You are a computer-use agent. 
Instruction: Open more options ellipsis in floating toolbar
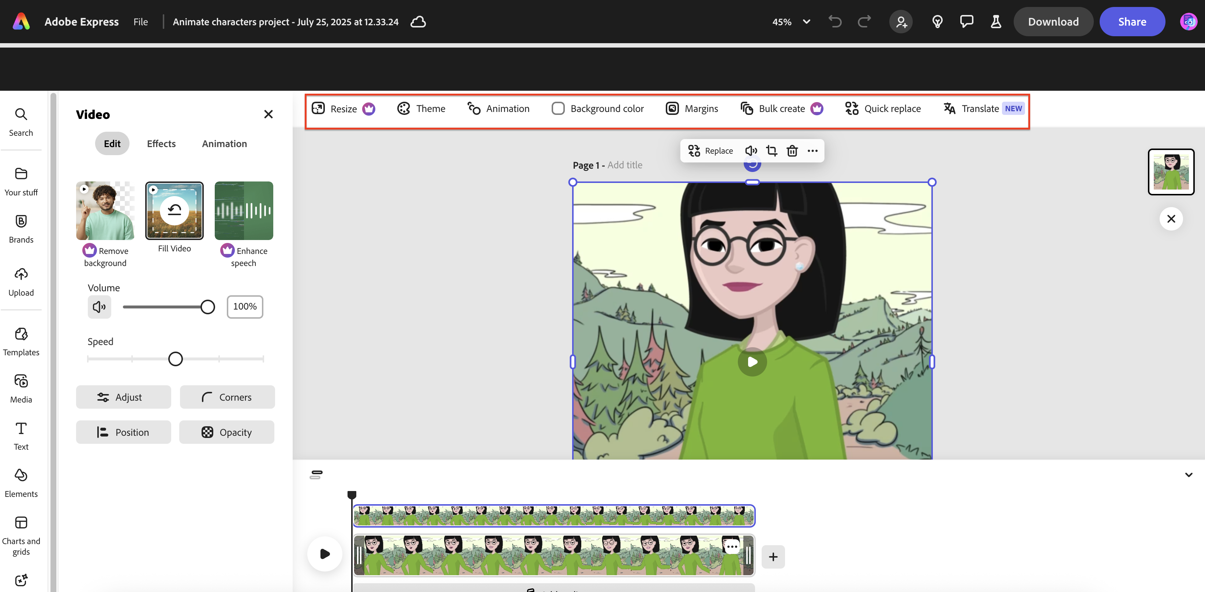click(812, 151)
